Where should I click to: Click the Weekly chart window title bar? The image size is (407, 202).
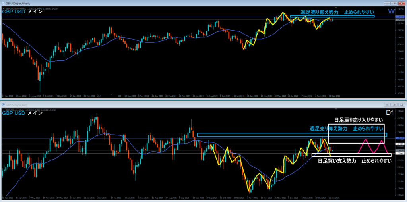(159, 3)
